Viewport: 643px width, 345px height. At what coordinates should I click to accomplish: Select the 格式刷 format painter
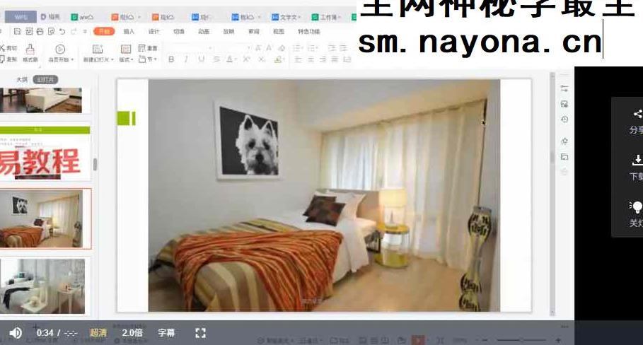click(30, 53)
